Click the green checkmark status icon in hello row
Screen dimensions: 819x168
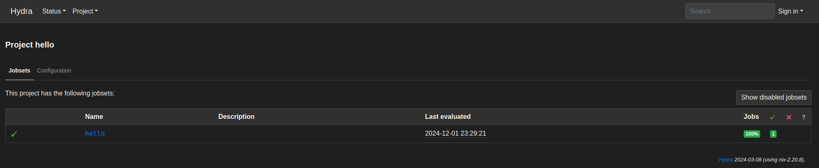(x=14, y=134)
